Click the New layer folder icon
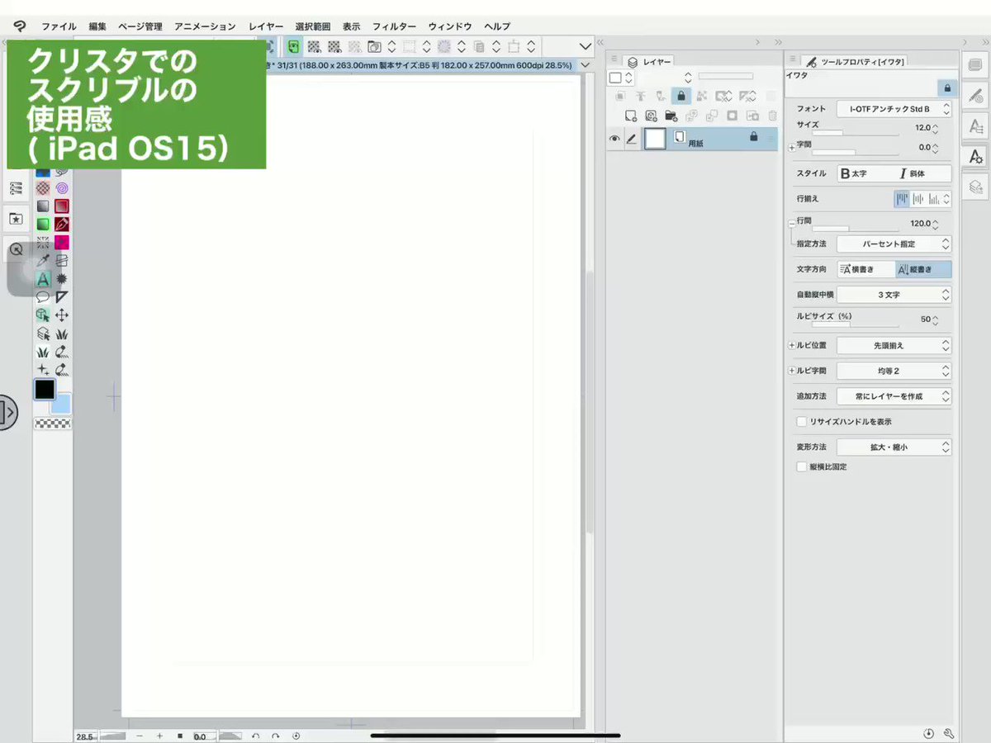This screenshot has height=743, width=991. [671, 116]
